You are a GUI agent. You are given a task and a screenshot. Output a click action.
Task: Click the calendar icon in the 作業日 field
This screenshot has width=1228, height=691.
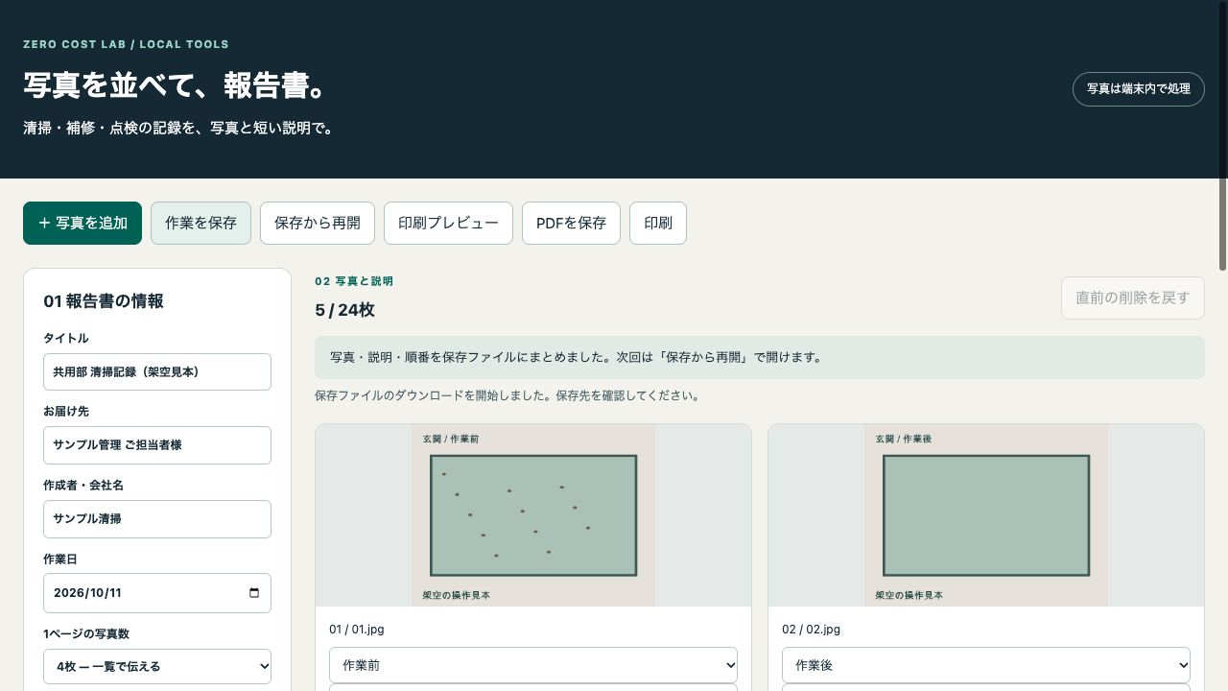point(254,593)
